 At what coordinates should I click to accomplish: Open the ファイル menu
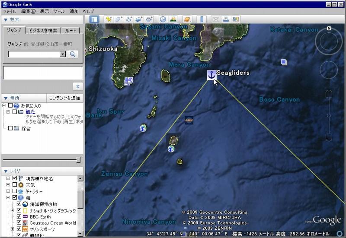click(x=10, y=11)
